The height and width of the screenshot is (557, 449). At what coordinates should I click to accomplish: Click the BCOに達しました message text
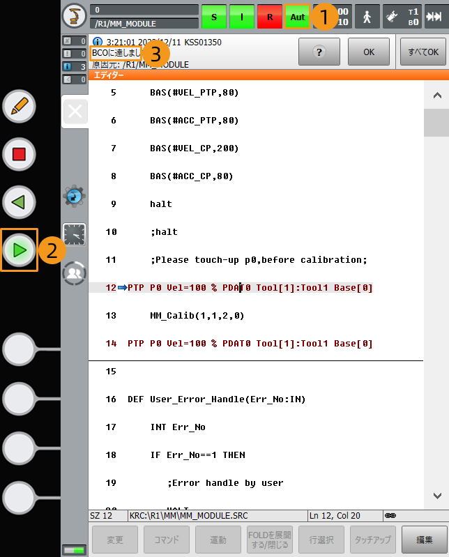coord(116,53)
